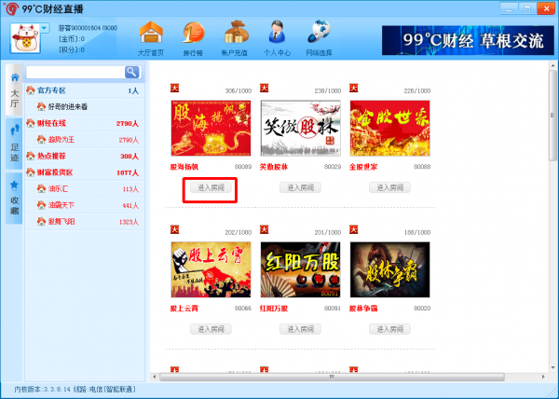Viewport: 559px width, 399px height.
Task: Click the [积分]:0 points text
Action: [72, 50]
